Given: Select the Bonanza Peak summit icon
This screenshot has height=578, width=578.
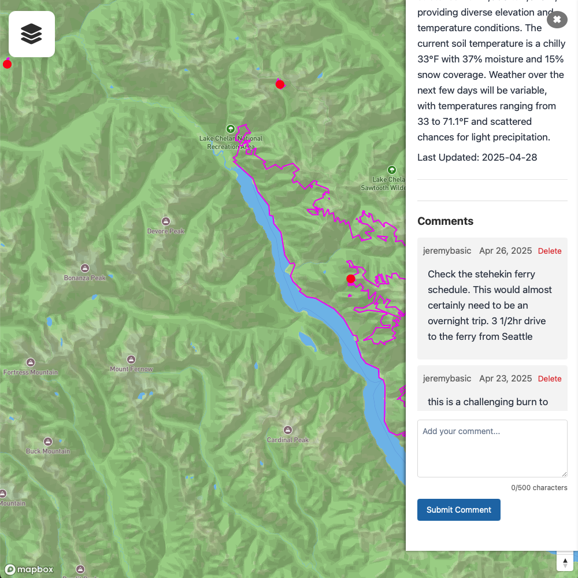Looking at the screenshot, I should pos(85,268).
